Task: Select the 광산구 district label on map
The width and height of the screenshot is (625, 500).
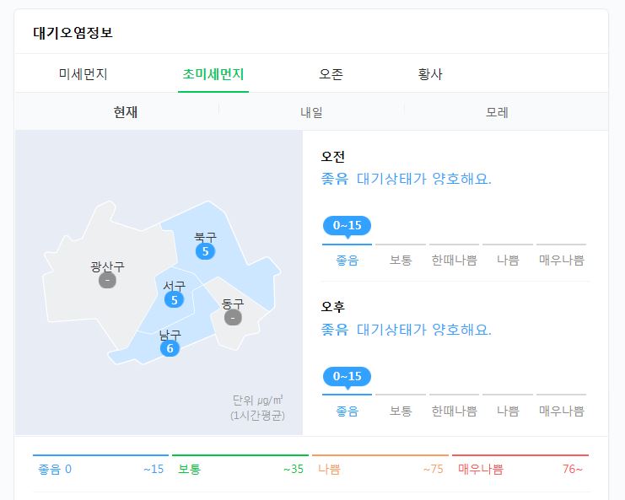Action: 107,266
